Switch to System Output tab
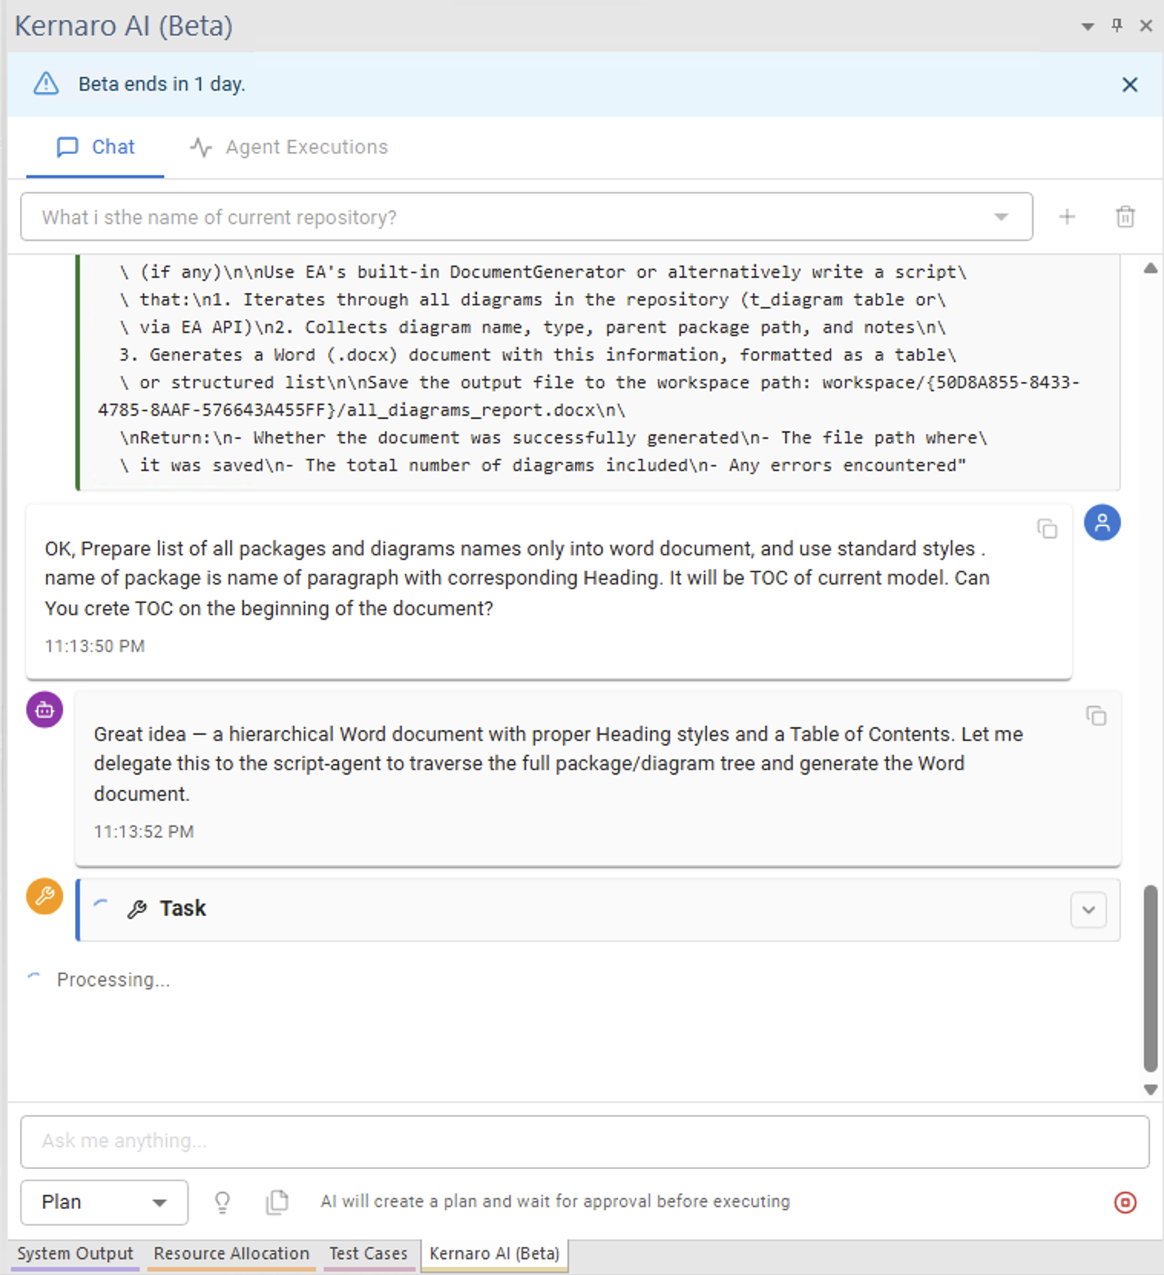This screenshot has height=1275, width=1164. click(75, 1254)
